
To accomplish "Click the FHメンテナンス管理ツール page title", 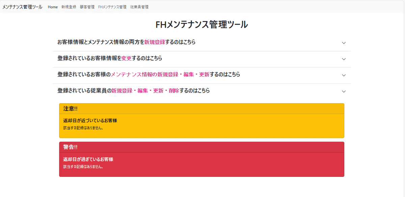I will pyautogui.click(x=202, y=25).
